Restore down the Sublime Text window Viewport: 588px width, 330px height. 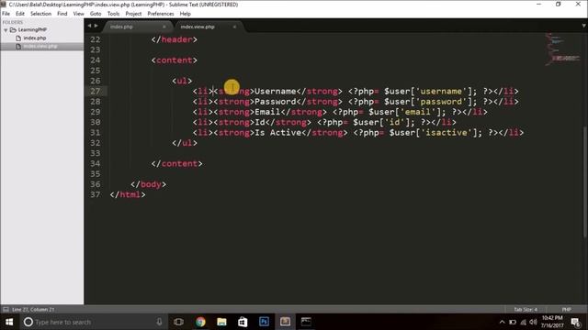[559, 4]
